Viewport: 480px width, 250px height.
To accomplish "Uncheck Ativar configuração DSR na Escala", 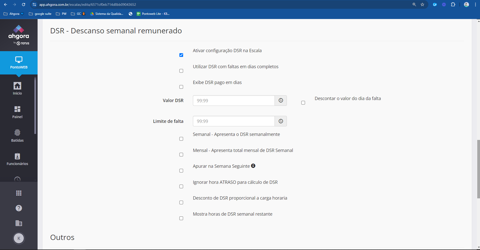I will click(181, 55).
